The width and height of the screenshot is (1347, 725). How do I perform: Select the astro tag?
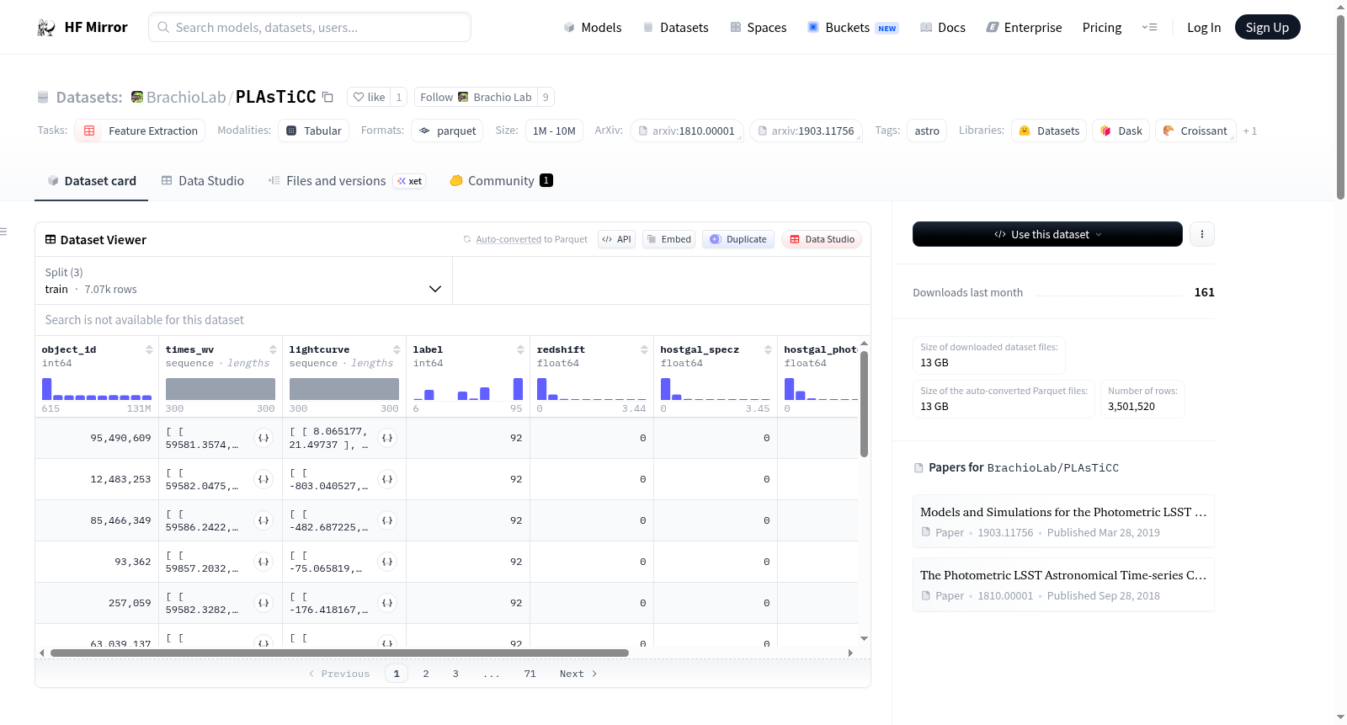click(927, 131)
